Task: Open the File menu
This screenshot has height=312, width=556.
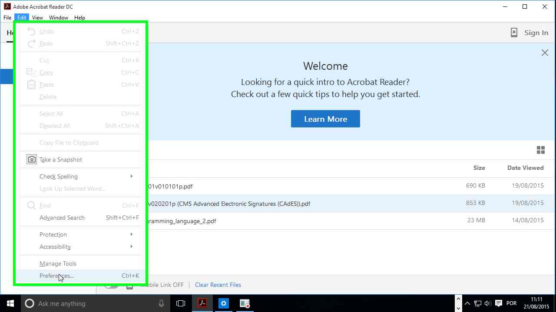Action: click(x=7, y=18)
